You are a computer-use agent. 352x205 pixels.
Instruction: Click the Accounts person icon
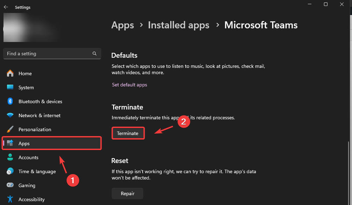[10, 157]
